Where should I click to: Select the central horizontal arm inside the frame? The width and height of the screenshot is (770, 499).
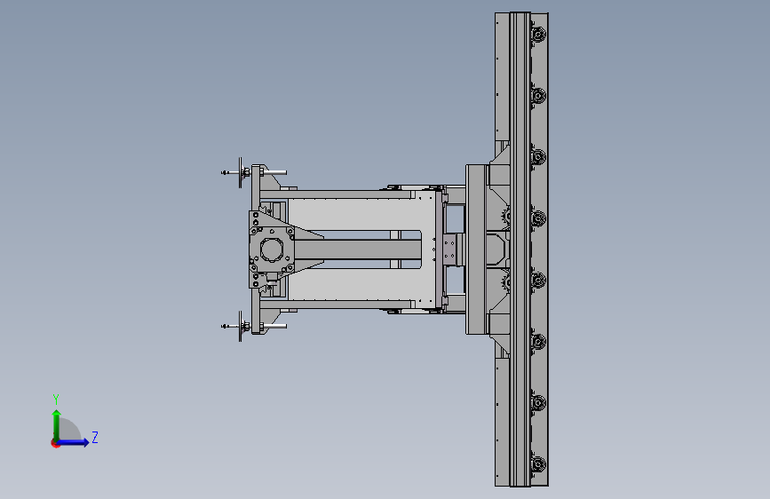click(358, 249)
